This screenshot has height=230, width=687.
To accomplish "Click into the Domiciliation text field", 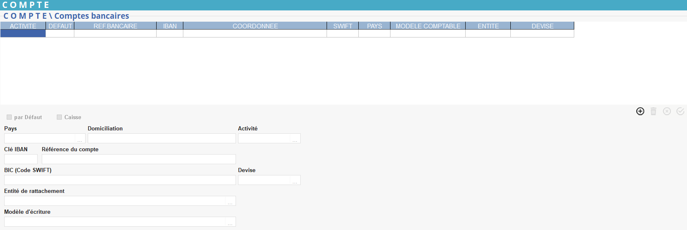I will (x=161, y=138).
